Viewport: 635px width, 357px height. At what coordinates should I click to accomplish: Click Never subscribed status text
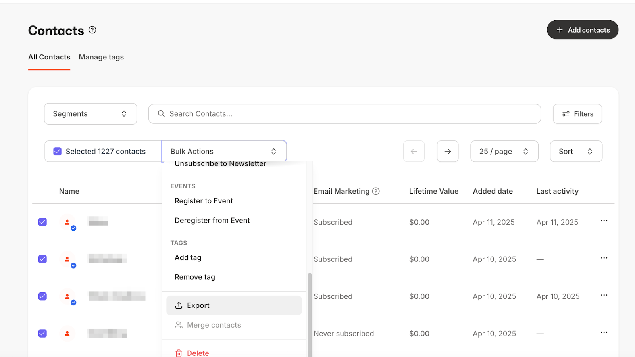[x=344, y=334]
